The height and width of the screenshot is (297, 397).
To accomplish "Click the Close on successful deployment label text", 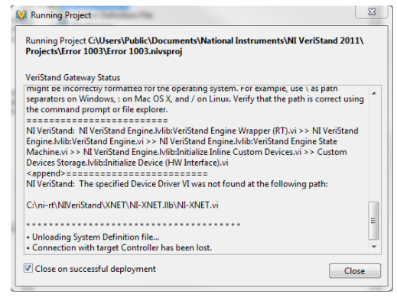I will click(95, 269).
